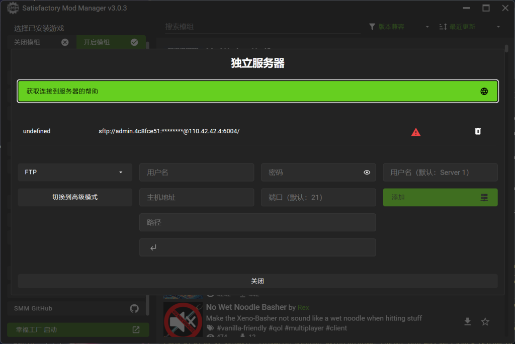Click the red warning triangle icon
The width and height of the screenshot is (515, 344).
pyautogui.click(x=415, y=132)
